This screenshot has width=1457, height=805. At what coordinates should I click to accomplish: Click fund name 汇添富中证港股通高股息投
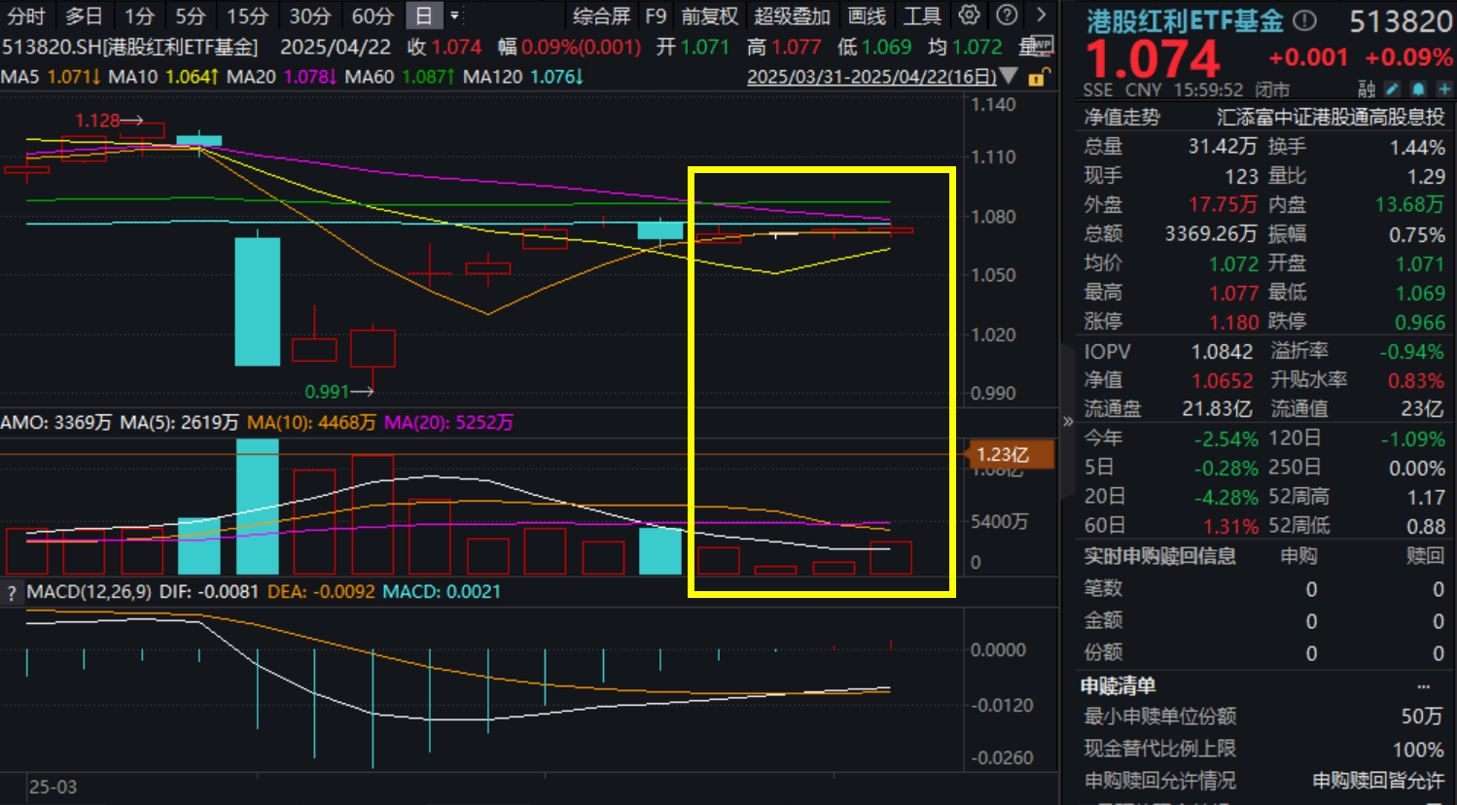[1331, 117]
